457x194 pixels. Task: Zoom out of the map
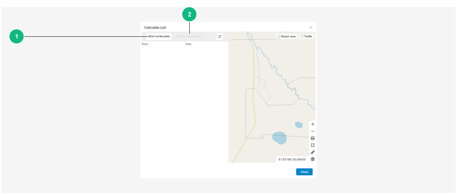[312, 131]
